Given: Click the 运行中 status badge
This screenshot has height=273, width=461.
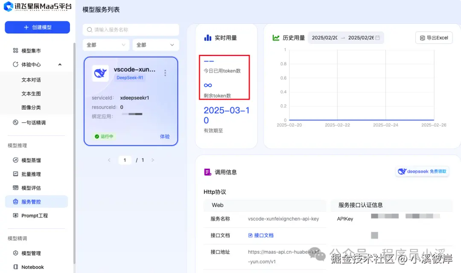Looking at the screenshot, I should pyautogui.click(x=104, y=136).
